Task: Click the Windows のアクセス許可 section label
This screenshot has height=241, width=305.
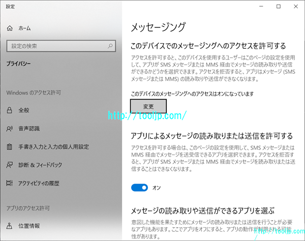Action: click(x=34, y=93)
